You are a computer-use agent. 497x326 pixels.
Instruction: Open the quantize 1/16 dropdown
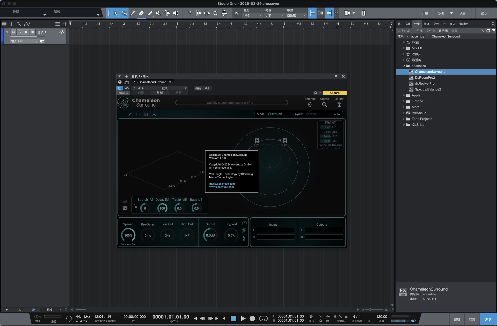pyautogui.click(x=252, y=16)
